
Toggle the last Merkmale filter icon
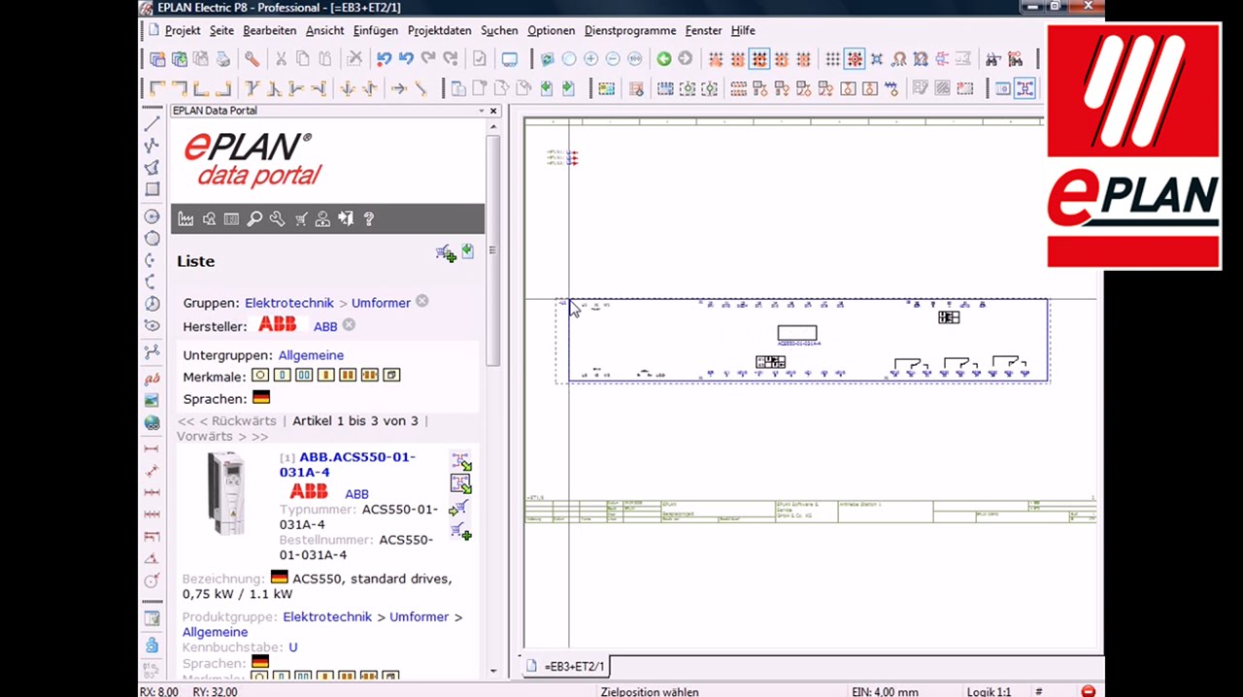point(391,375)
